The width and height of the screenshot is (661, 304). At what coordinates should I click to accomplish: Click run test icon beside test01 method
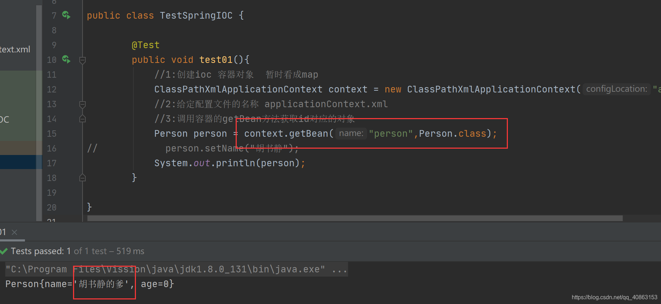coord(66,59)
